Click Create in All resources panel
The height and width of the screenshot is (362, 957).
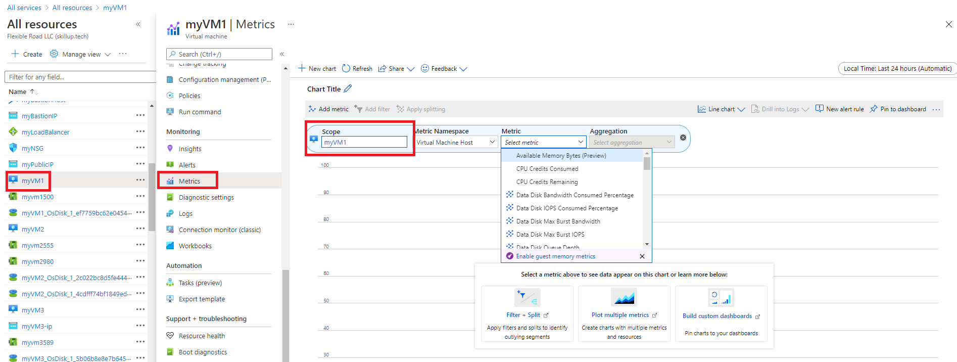(x=27, y=54)
